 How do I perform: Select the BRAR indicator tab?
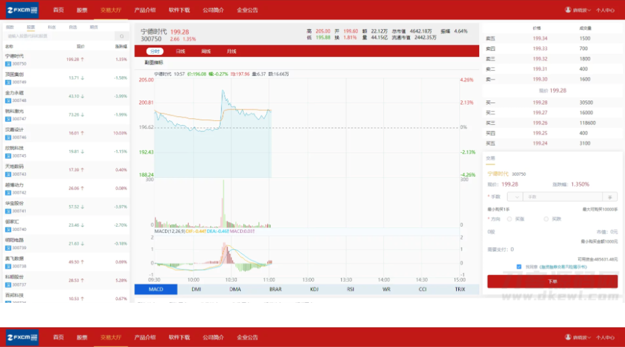coord(276,289)
